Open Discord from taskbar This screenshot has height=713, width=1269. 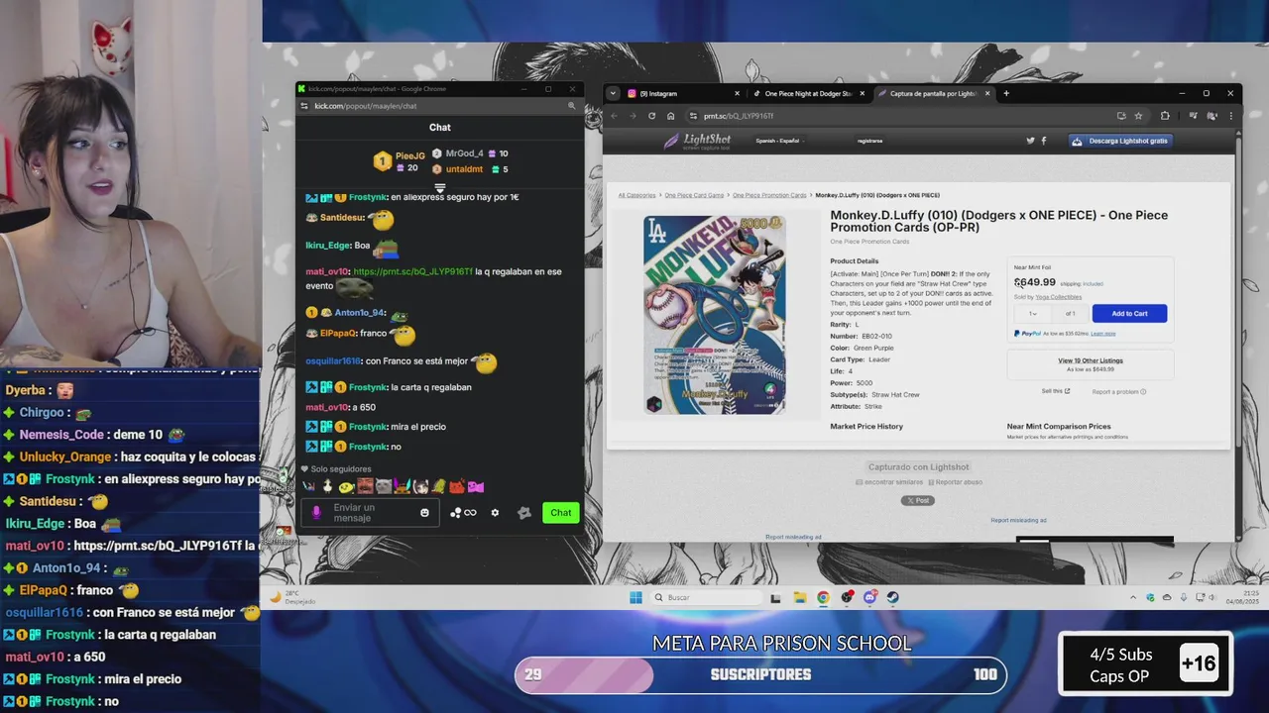[869, 597]
